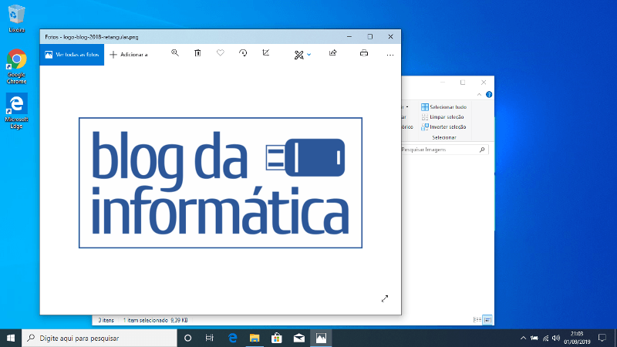Click the search magnifier in Explorer search box
617x347 pixels.
482,150
